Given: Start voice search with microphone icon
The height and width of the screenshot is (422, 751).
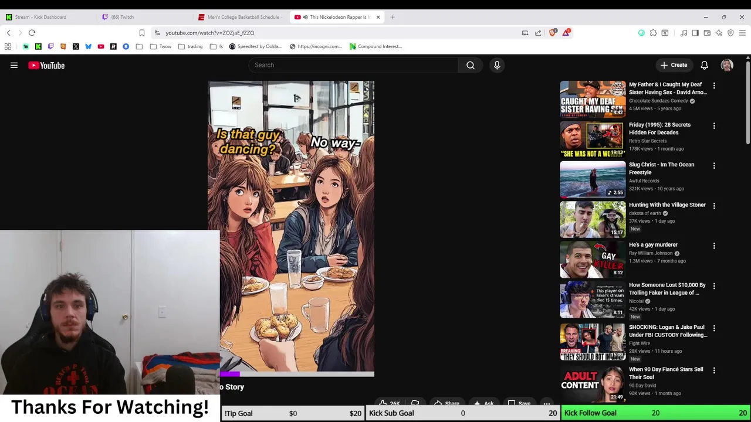Looking at the screenshot, I should (x=497, y=65).
